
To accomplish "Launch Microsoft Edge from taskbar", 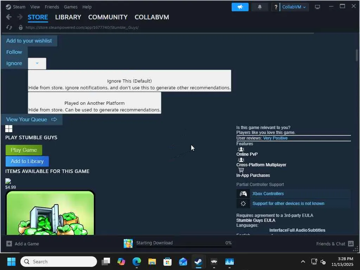I will (137, 262).
